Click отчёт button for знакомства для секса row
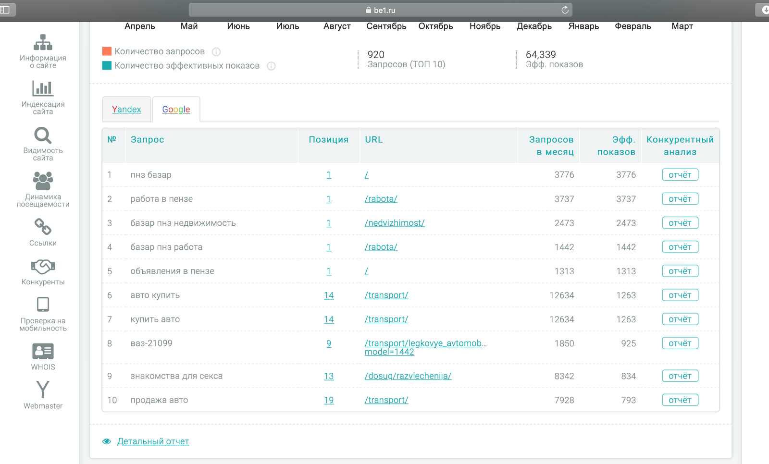 point(680,376)
